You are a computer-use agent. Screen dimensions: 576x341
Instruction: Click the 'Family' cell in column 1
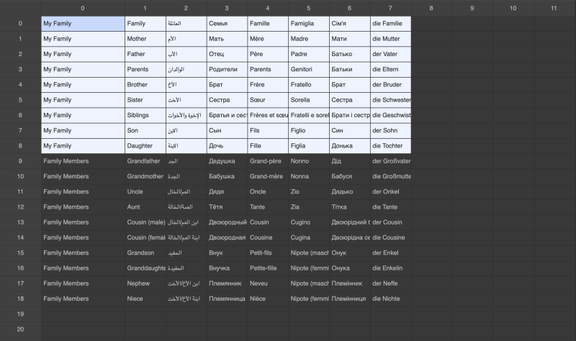coord(145,24)
